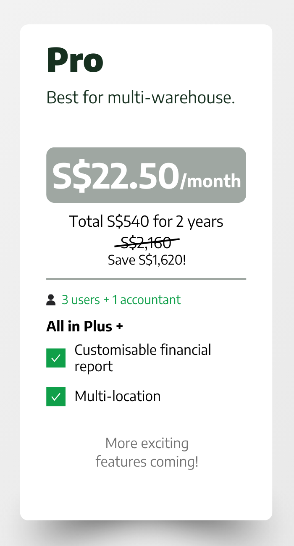This screenshot has width=294, height=546.
Task: Click the Save S$1,620! savings text
Action: pyautogui.click(x=147, y=260)
